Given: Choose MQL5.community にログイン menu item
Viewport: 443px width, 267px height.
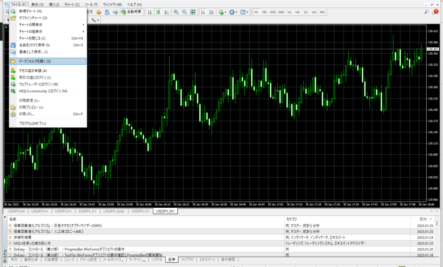Looking at the screenshot, I should click(48, 91).
